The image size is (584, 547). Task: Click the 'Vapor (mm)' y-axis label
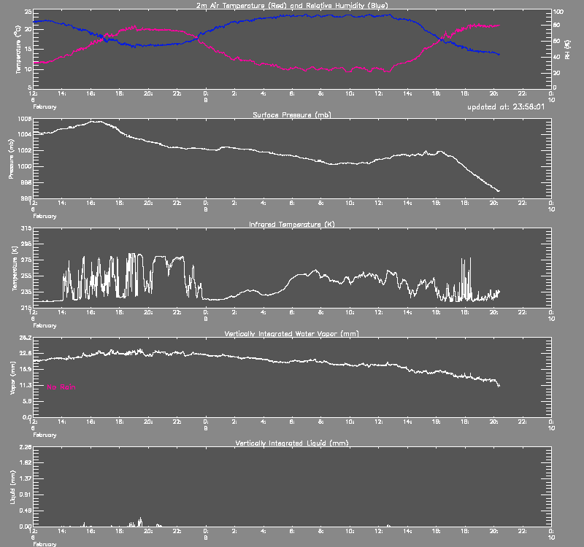(x=12, y=377)
